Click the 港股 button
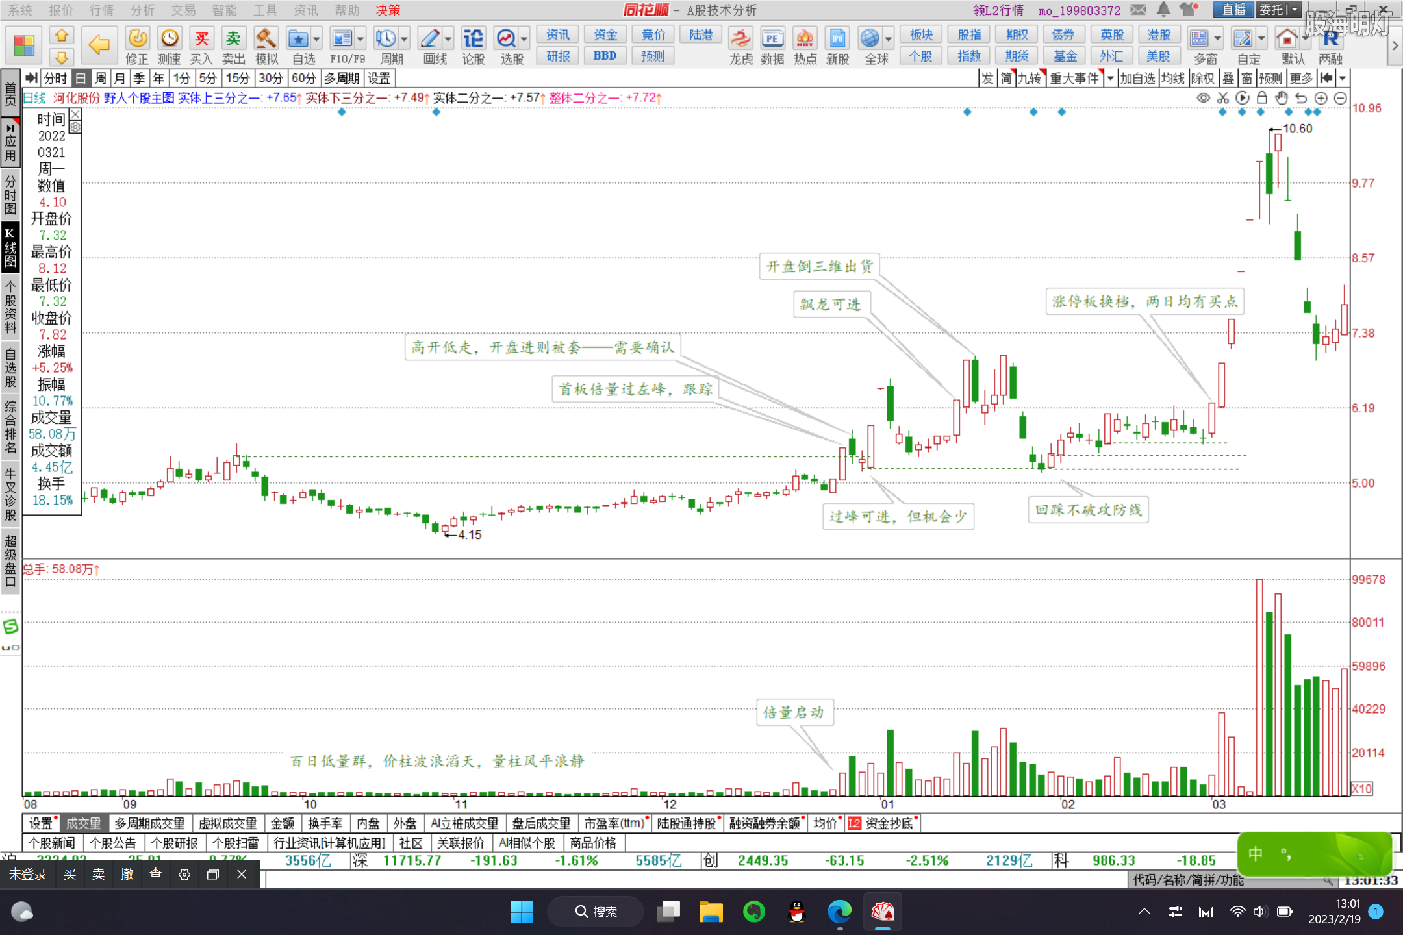Viewport: 1403px width, 935px height. pos(1159,34)
